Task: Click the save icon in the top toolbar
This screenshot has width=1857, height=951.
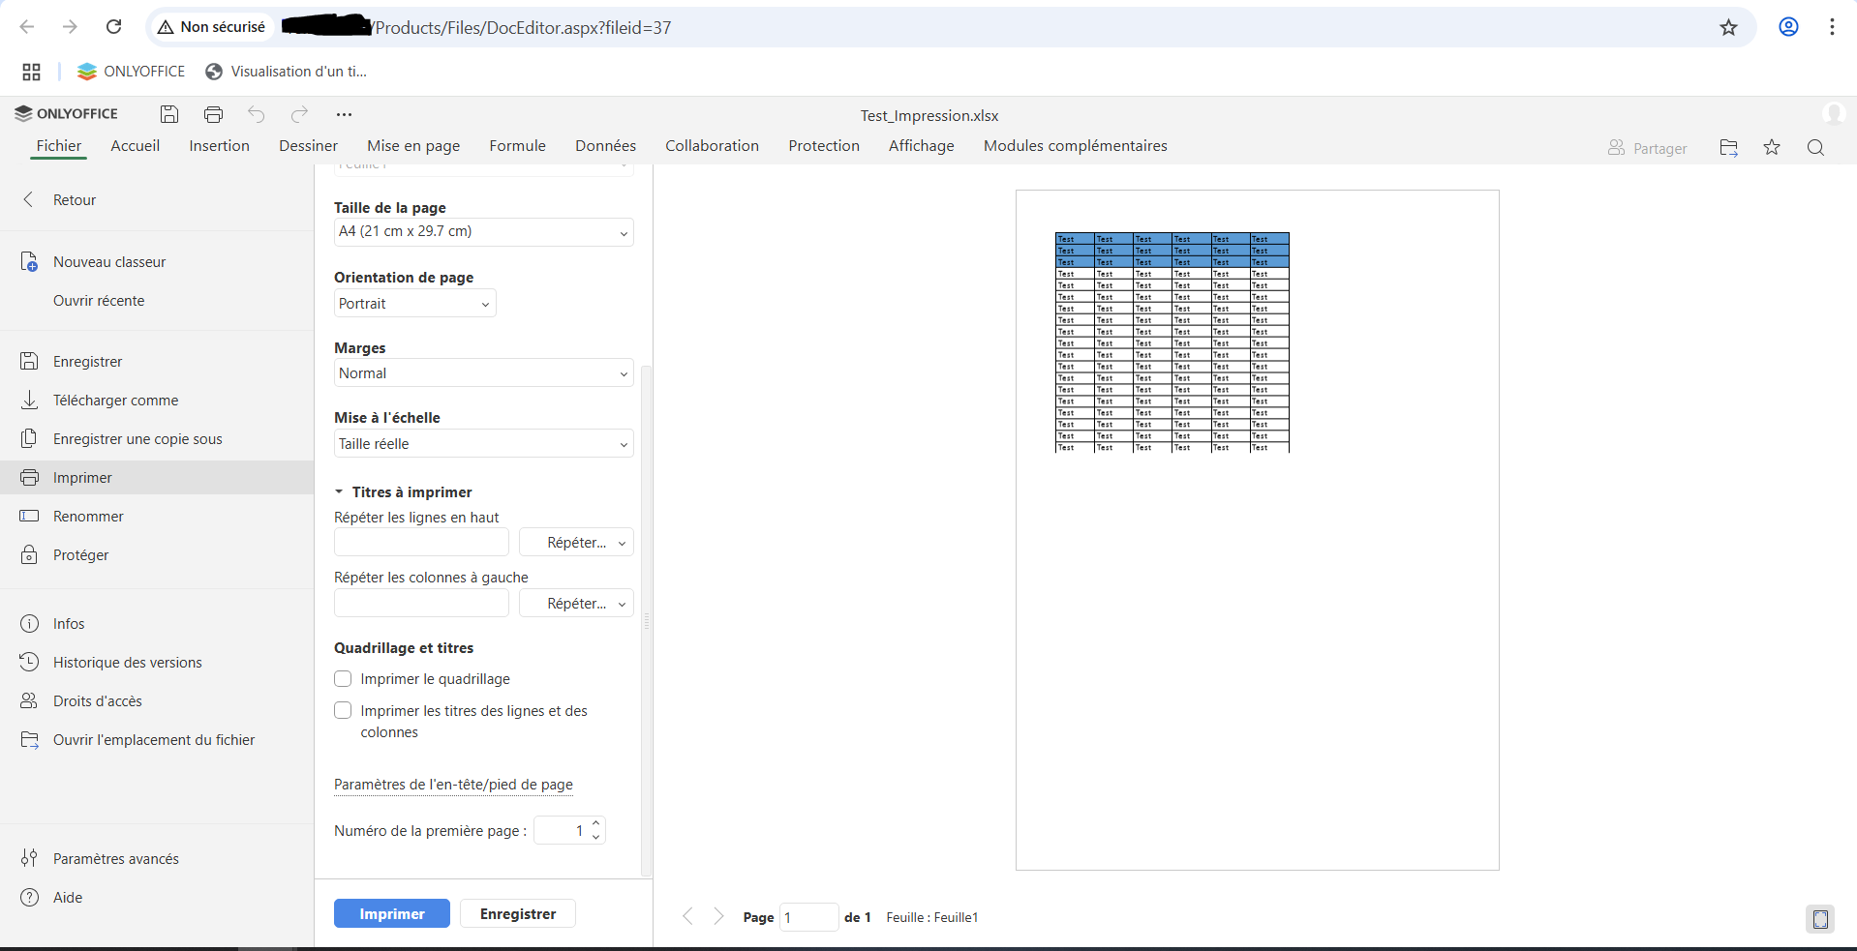Action: [169, 114]
